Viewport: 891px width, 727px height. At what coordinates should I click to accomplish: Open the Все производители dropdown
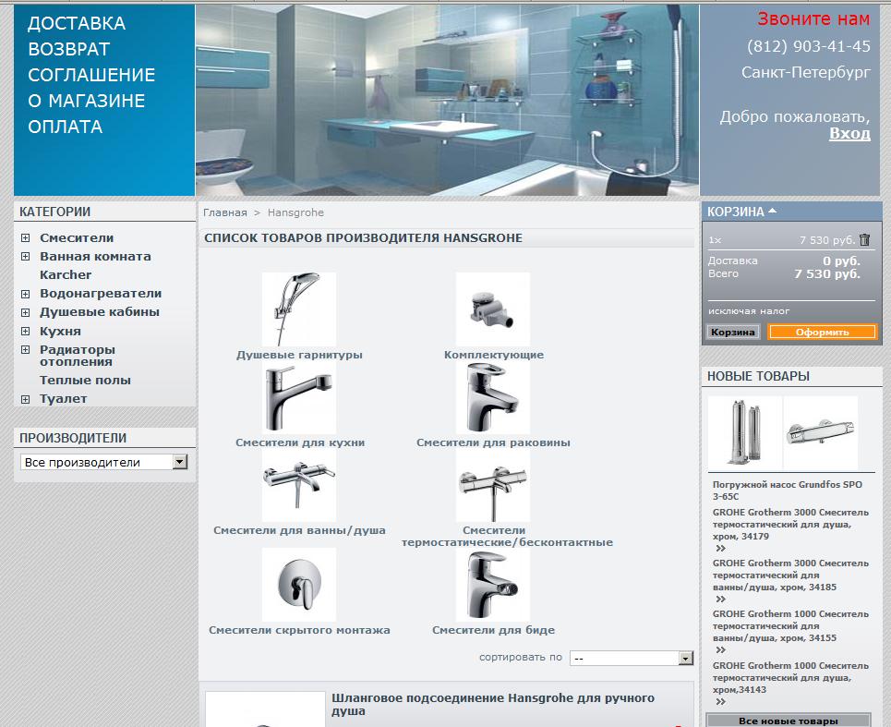click(x=103, y=462)
